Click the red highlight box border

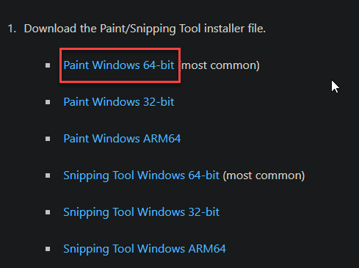click(120, 48)
